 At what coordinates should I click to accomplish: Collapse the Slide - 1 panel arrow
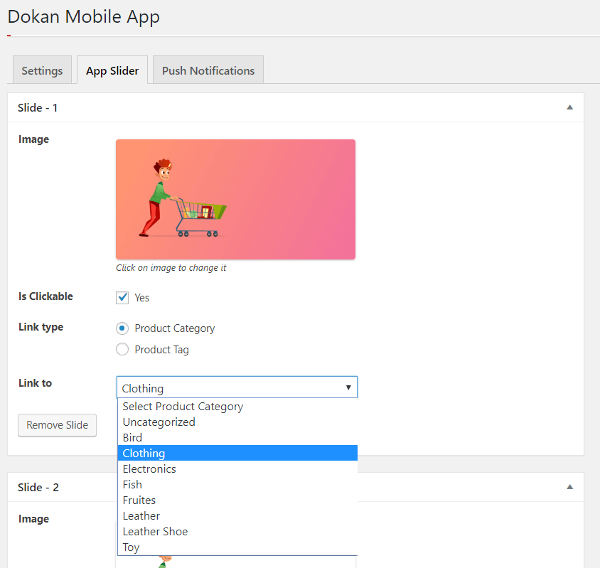coord(569,107)
